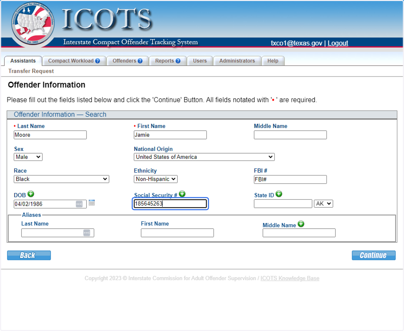Click the alias First Name input field
Viewport: 404px width, 331px height.
click(x=177, y=233)
